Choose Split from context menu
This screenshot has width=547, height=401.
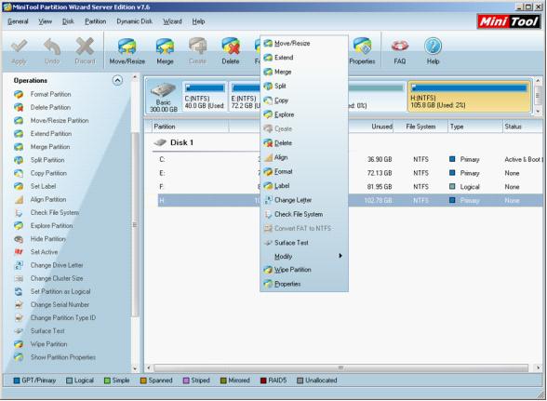click(304, 86)
